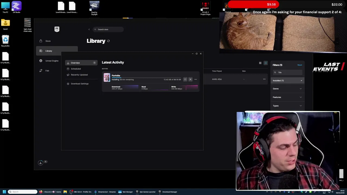
Task: Toggle the Installed (1) filter
Action: (x=287, y=80)
